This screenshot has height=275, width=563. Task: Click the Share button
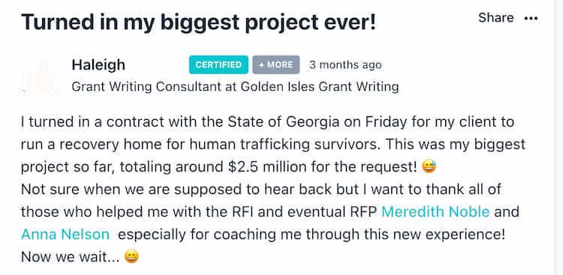click(x=496, y=17)
